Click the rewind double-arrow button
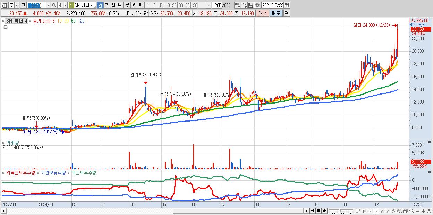Image resolution: width=433 pixels, height=215 pixels. [x=312, y=211]
